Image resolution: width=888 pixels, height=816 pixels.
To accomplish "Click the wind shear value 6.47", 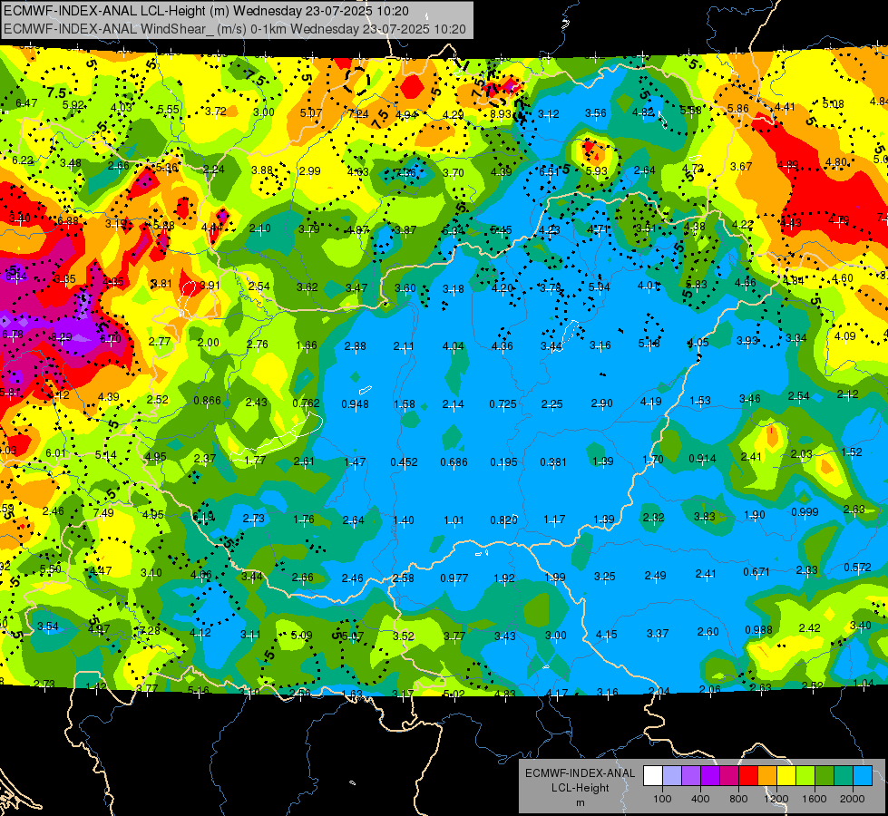I will [x=26, y=103].
